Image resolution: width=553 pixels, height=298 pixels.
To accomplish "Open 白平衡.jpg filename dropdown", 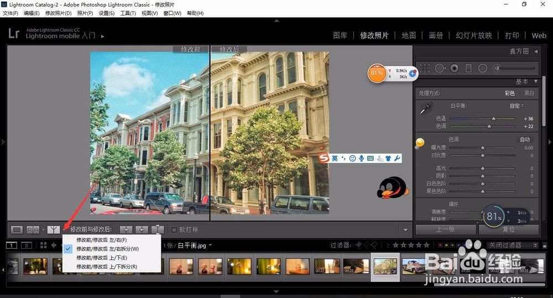I will click(210, 245).
